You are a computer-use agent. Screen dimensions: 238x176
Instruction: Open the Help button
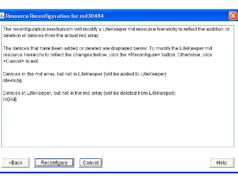pyautogui.click(x=222, y=163)
